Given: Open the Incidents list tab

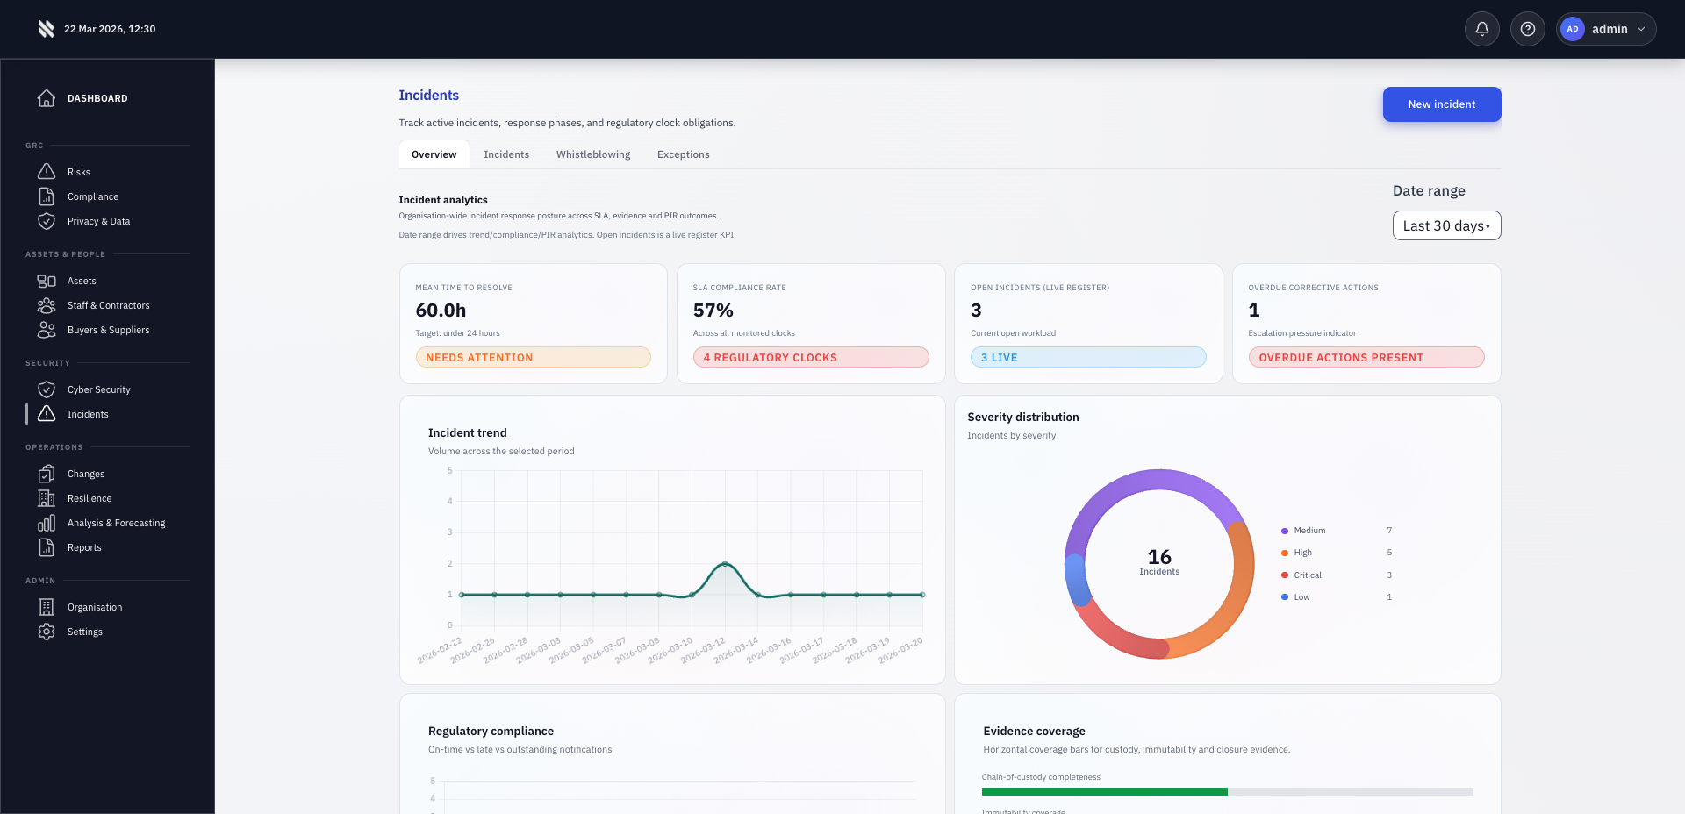Looking at the screenshot, I should pyautogui.click(x=506, y=154).
